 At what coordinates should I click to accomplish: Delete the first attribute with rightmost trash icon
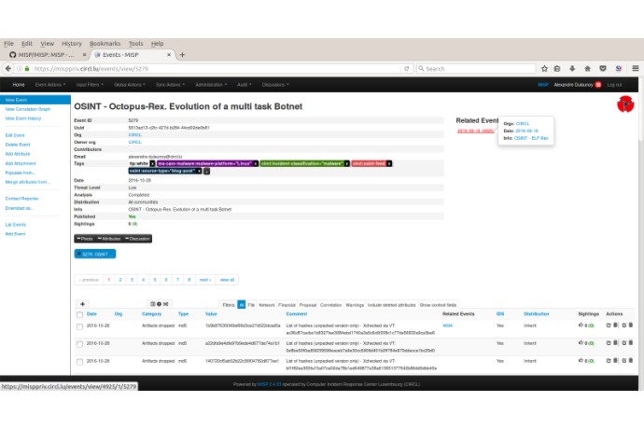(631, 325)
